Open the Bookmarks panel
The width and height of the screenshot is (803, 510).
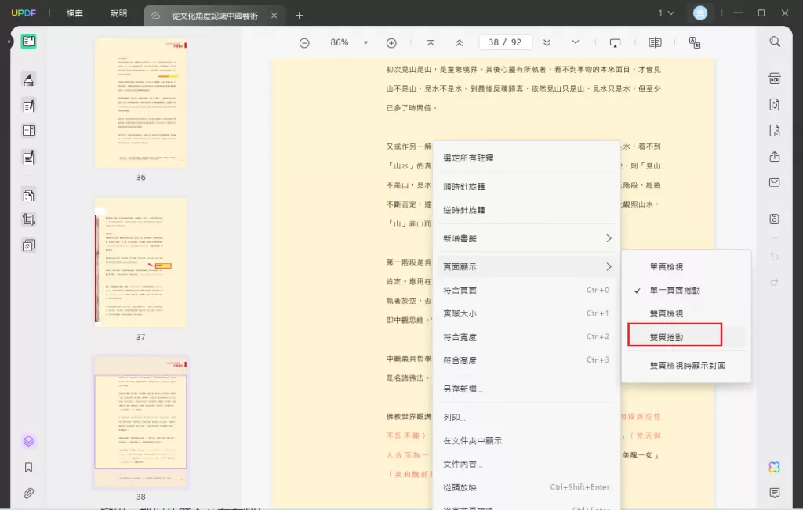click(x=29, y=467)
